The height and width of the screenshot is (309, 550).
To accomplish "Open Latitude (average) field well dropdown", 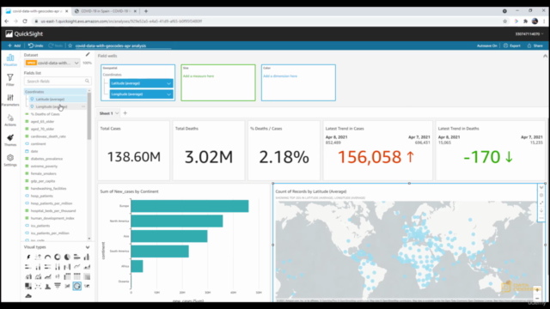I will (x=168, y=83).
